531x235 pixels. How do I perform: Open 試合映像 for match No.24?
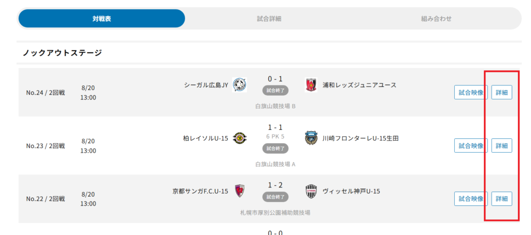click(x=471, y=93)
